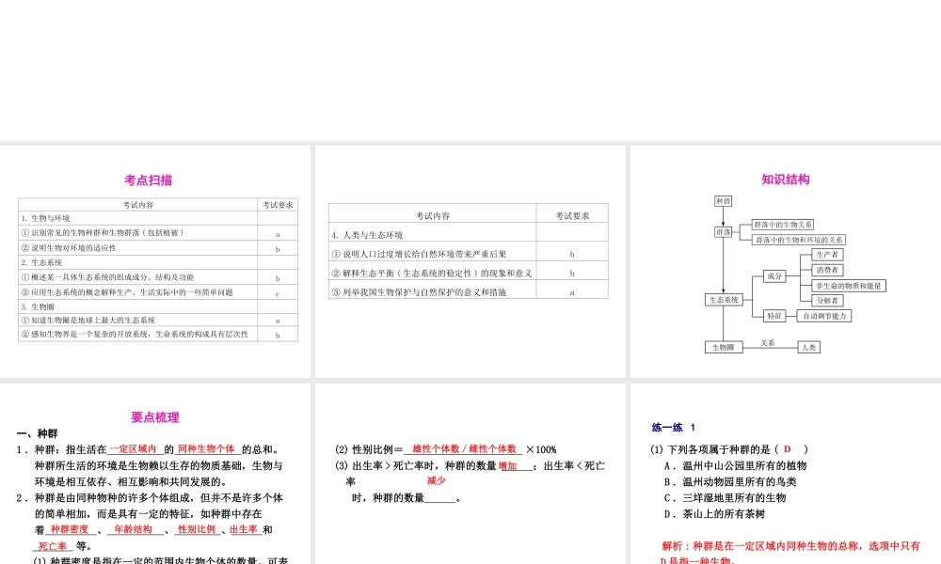Click the requirement cell containing letter c
Screen dimensions: 941x564
[x=278, y=292]
